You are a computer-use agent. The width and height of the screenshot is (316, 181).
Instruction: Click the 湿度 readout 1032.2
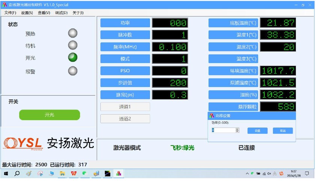(x=278, y=94)
